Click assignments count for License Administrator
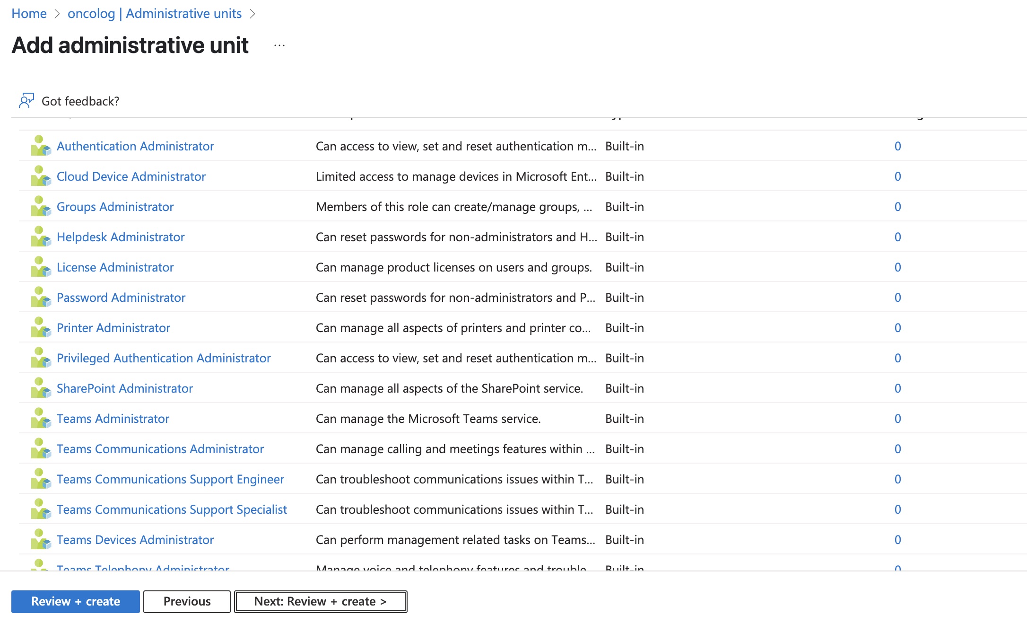 click(897, 267)
